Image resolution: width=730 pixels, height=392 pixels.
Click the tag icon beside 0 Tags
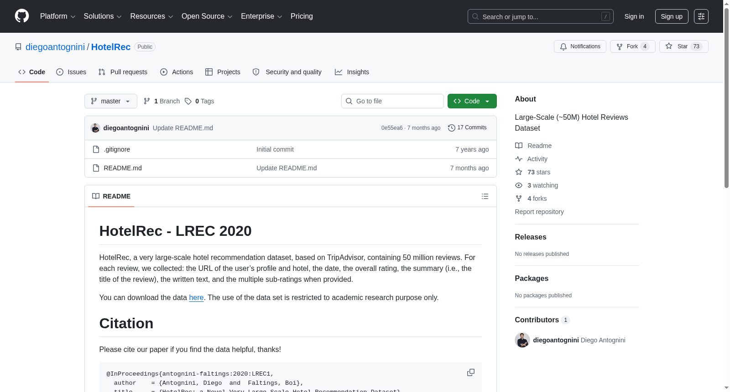188,101
